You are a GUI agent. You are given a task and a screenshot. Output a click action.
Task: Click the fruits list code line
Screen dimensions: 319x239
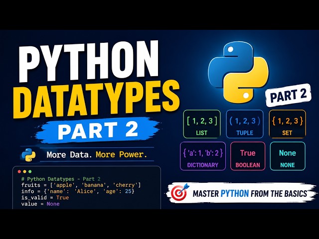(x=81, y=185)
